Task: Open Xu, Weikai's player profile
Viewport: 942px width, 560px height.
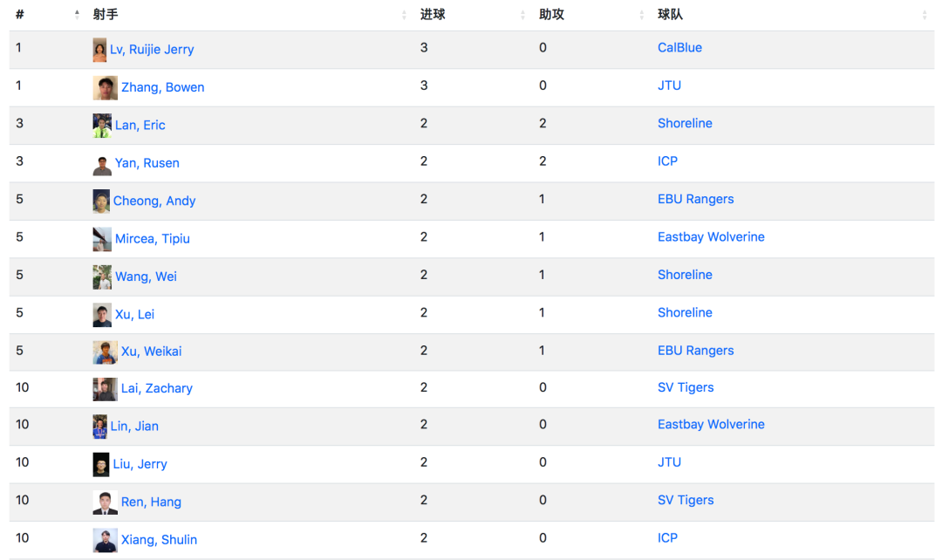Action: point(152,352)
